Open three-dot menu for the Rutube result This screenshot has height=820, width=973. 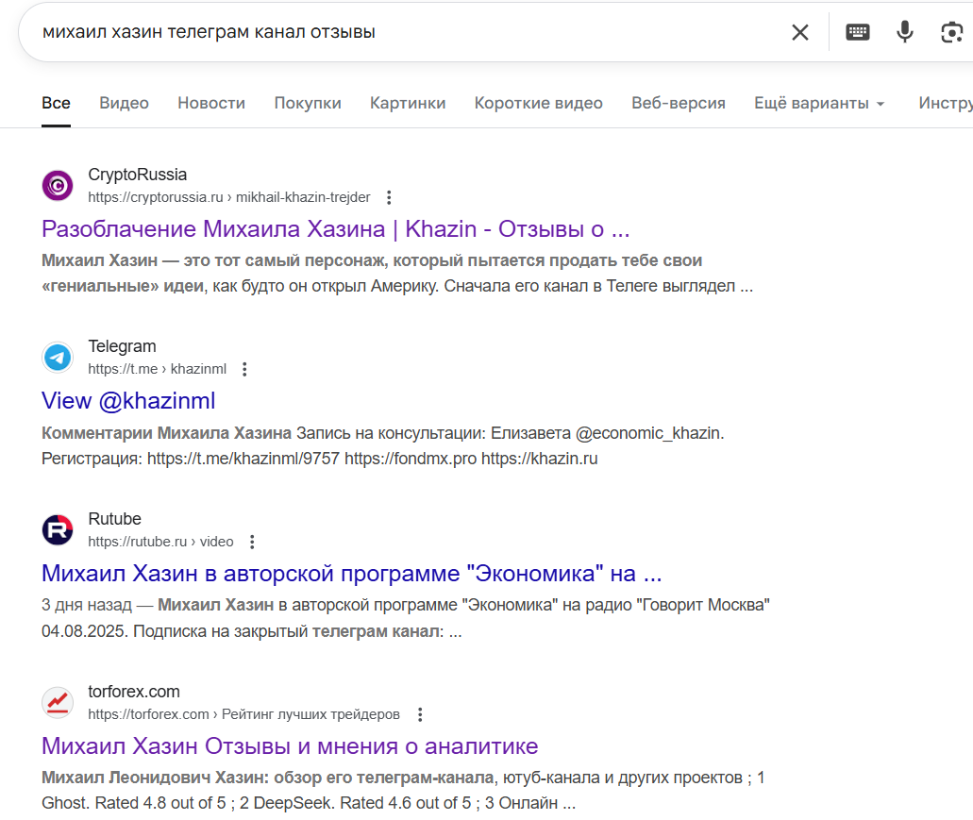251,542
